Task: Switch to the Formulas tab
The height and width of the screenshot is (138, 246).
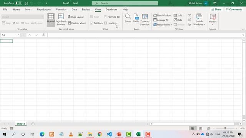Action: (x=61, y=10)
